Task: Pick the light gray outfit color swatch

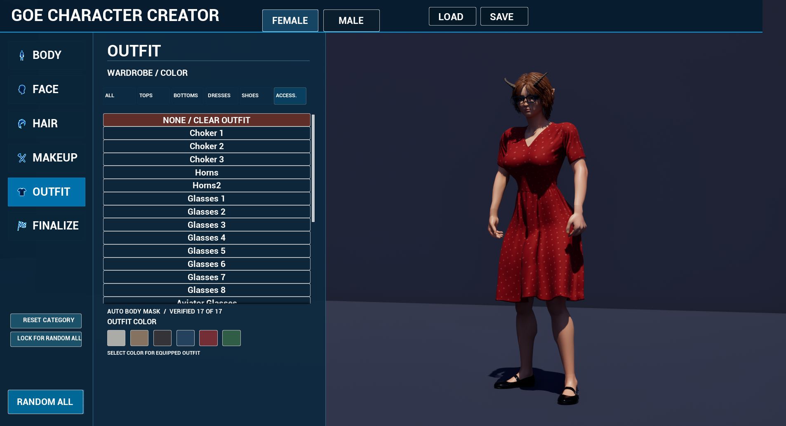Action: pyautogui.click(x=116, y=338)
